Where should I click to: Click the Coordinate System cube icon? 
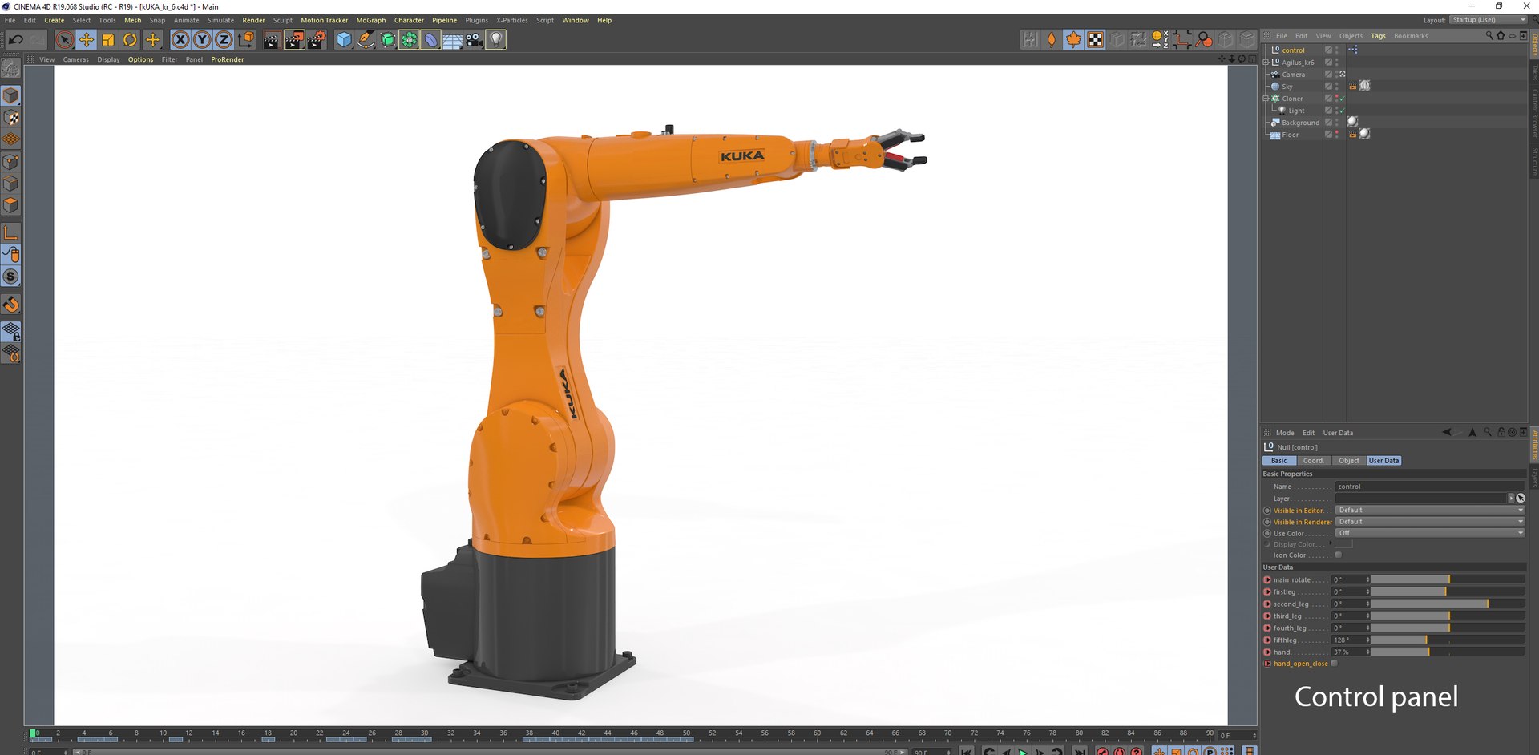pos(246,39)
